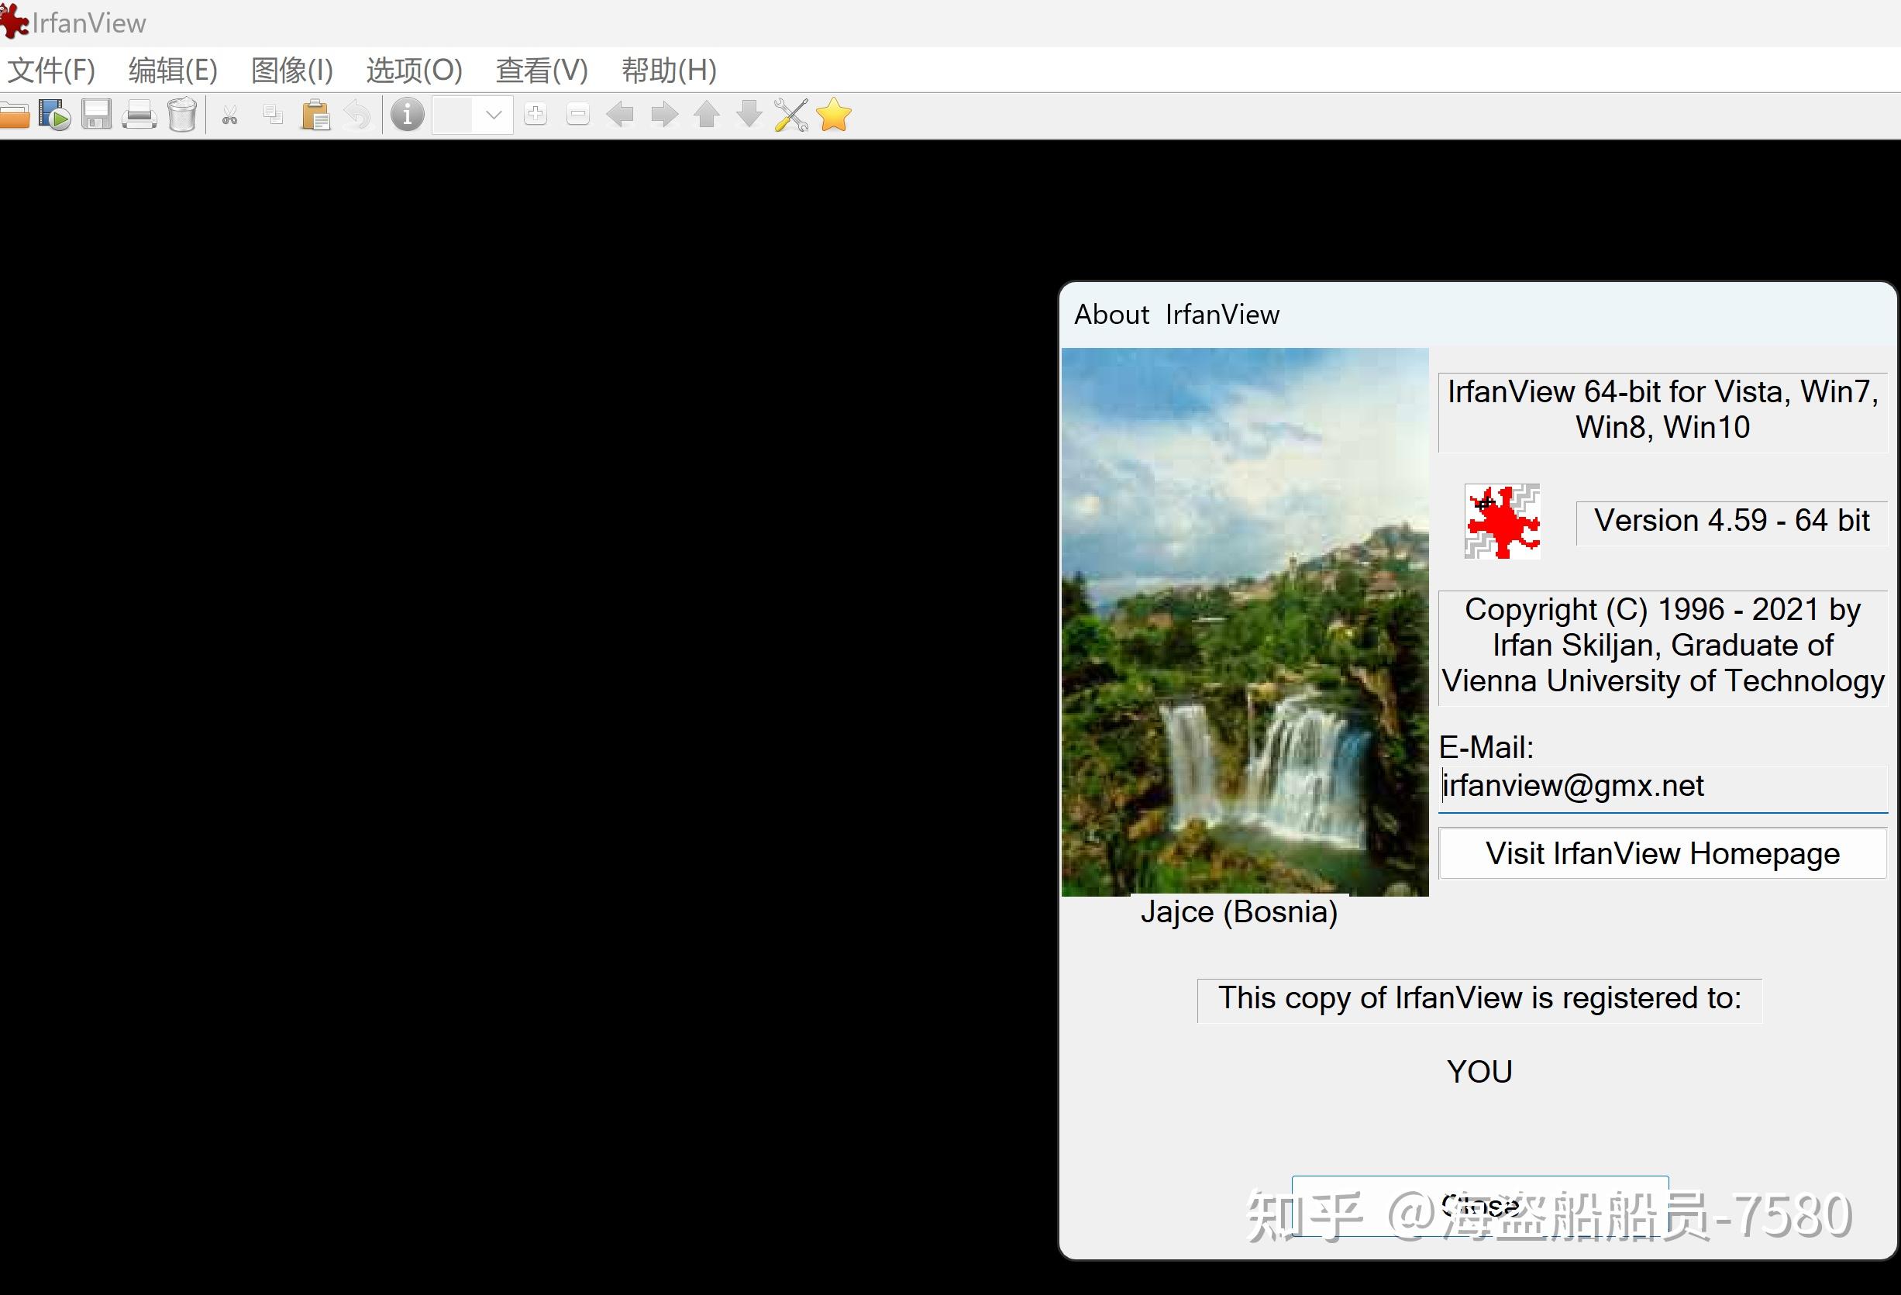Click the Paste clipboard icon
The width and height of the screenshot is (1901, 1295).
(315, 115)
